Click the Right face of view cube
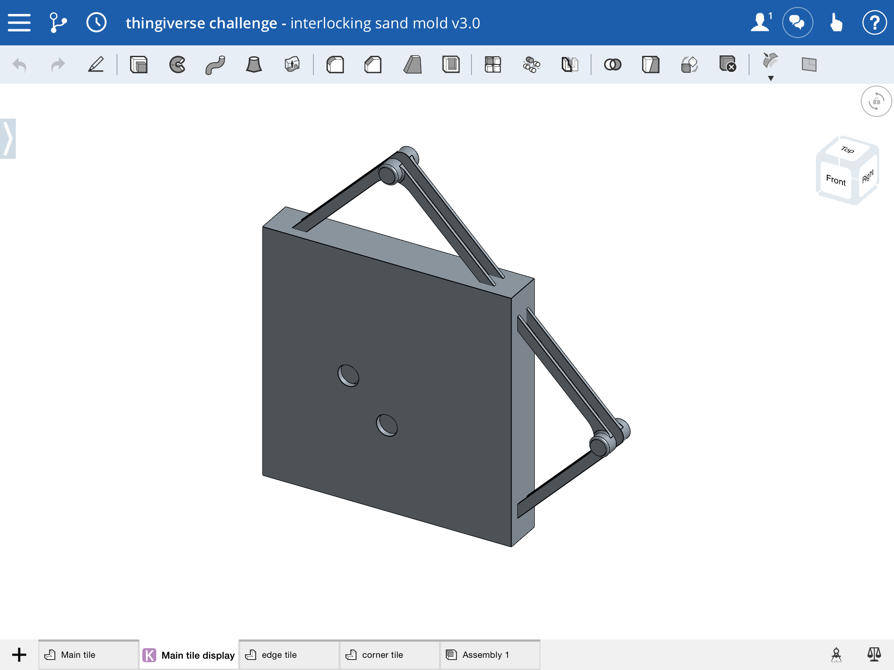 point(867,176)
